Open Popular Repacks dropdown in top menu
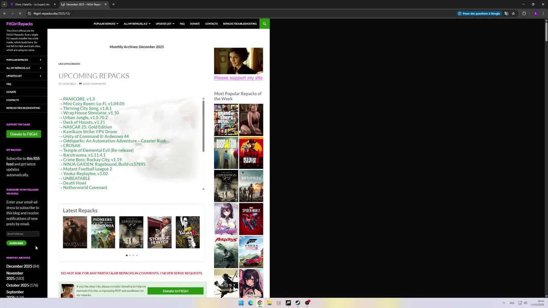The width and height of the screenshot is (548, 308). point(106,24)
